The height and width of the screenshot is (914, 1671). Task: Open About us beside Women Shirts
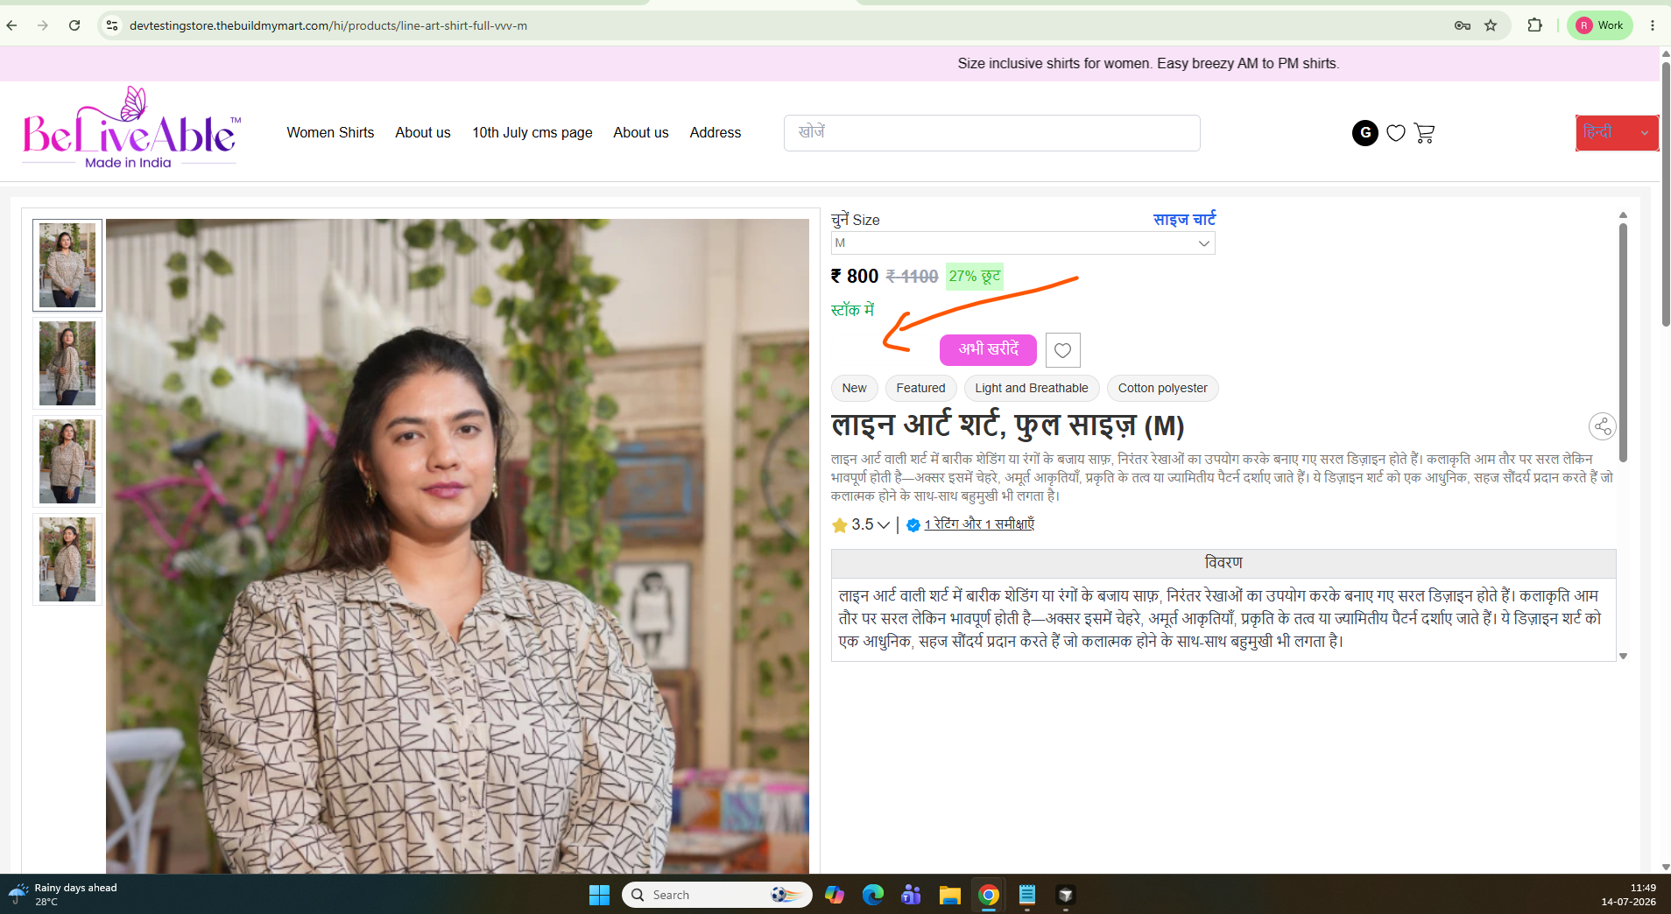click(423, 132)
